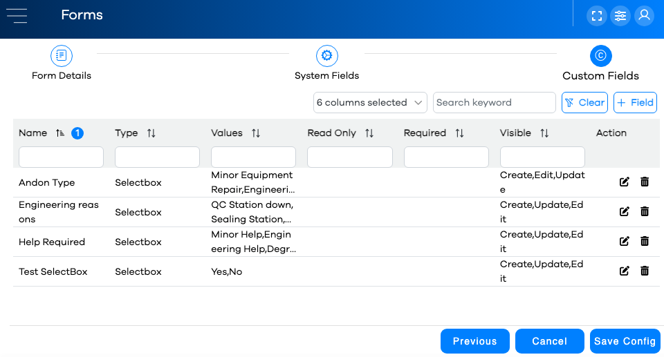
Task: Edit the Engineering reasons field
Action: pos(624,211)
